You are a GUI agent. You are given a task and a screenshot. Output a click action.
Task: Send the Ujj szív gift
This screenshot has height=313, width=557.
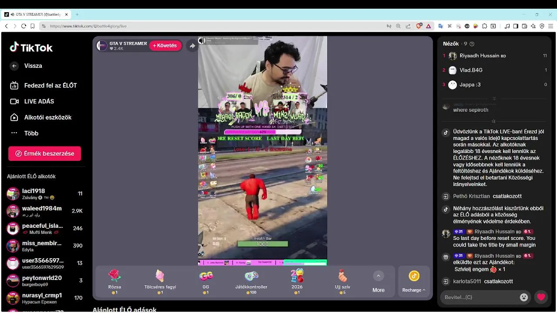pyautogui.click(x=343, y=282)
